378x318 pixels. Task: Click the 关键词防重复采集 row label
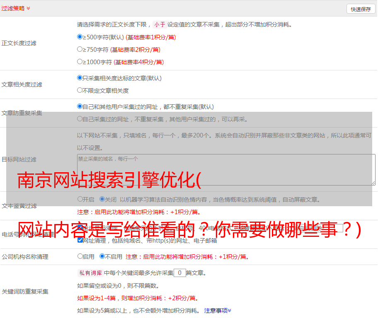coord(25,291)
